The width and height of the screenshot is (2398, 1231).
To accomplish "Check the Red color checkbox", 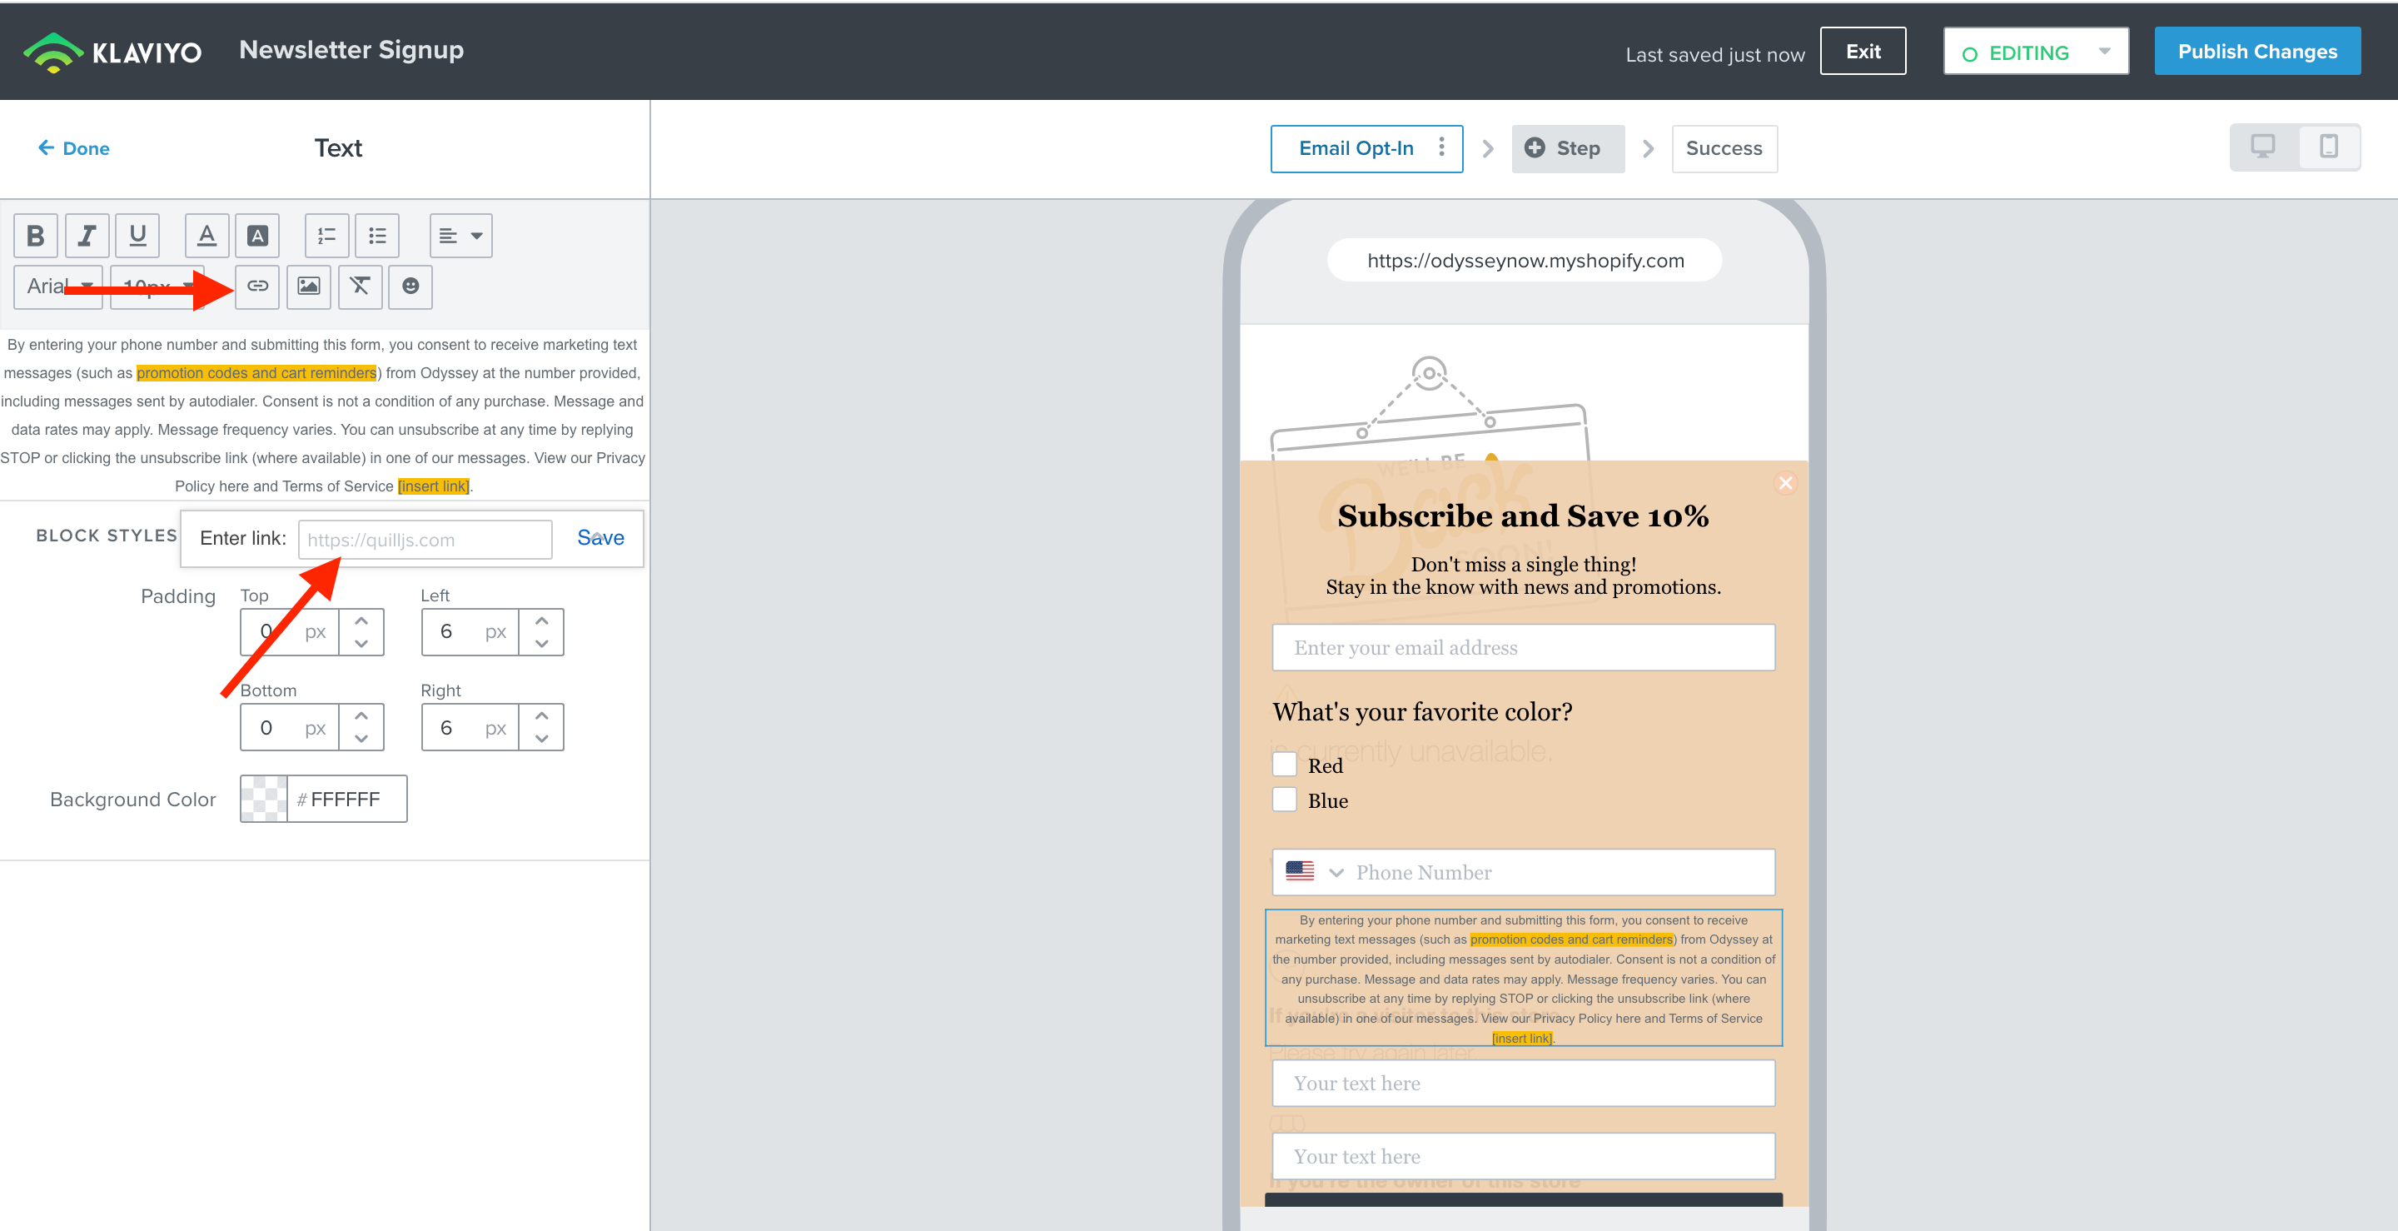I will tap(1284, 765).
